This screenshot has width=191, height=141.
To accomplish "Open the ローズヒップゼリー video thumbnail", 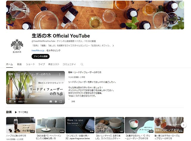I will pyautogui.click(x=169, y=125).
